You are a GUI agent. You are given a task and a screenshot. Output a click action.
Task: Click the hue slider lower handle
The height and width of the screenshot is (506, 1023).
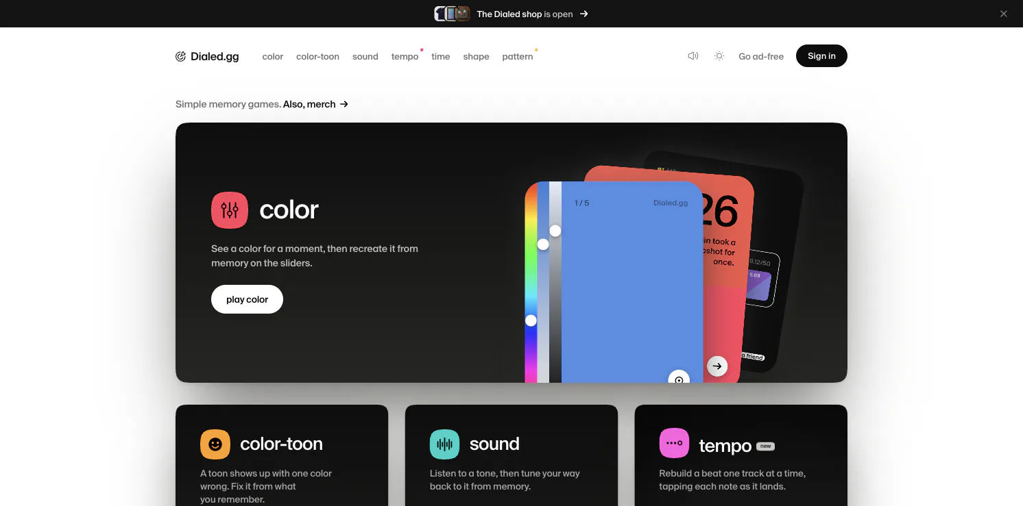531,320
